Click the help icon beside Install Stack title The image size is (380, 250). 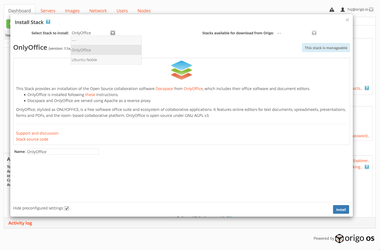48,22
